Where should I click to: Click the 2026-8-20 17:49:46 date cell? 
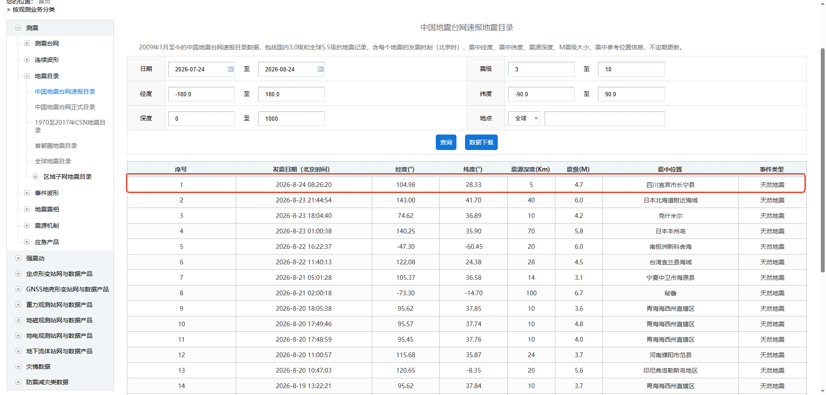(304, 324)
